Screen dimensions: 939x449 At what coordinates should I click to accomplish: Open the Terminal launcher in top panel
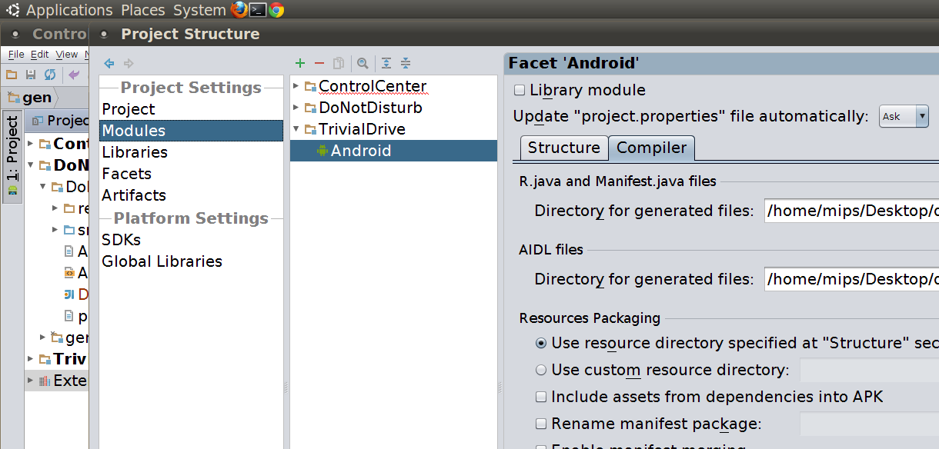[x=259, y=10]
